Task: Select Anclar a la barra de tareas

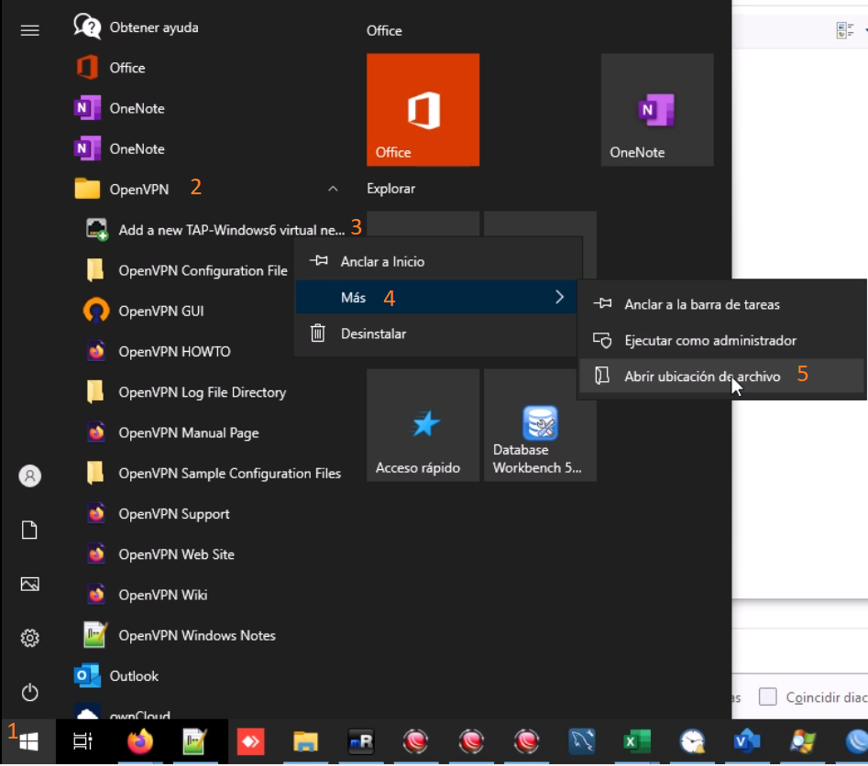Action: pyautogui.click(x=721, y=304)
